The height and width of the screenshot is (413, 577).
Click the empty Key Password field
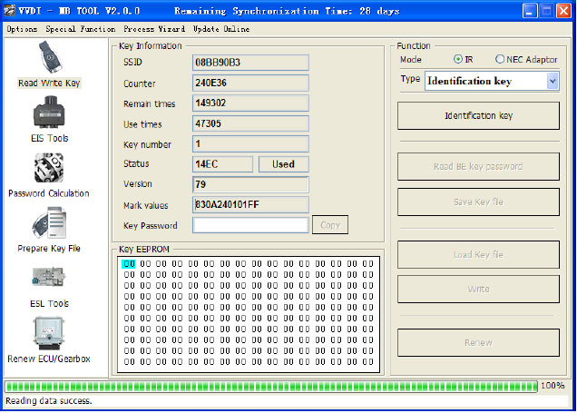coord(250,225)
